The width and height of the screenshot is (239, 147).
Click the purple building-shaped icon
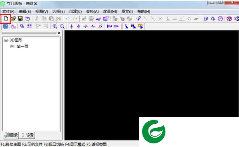tap(106, 18)
